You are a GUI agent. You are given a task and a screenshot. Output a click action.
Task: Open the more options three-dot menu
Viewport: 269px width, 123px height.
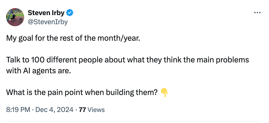(x=257, y=13)
